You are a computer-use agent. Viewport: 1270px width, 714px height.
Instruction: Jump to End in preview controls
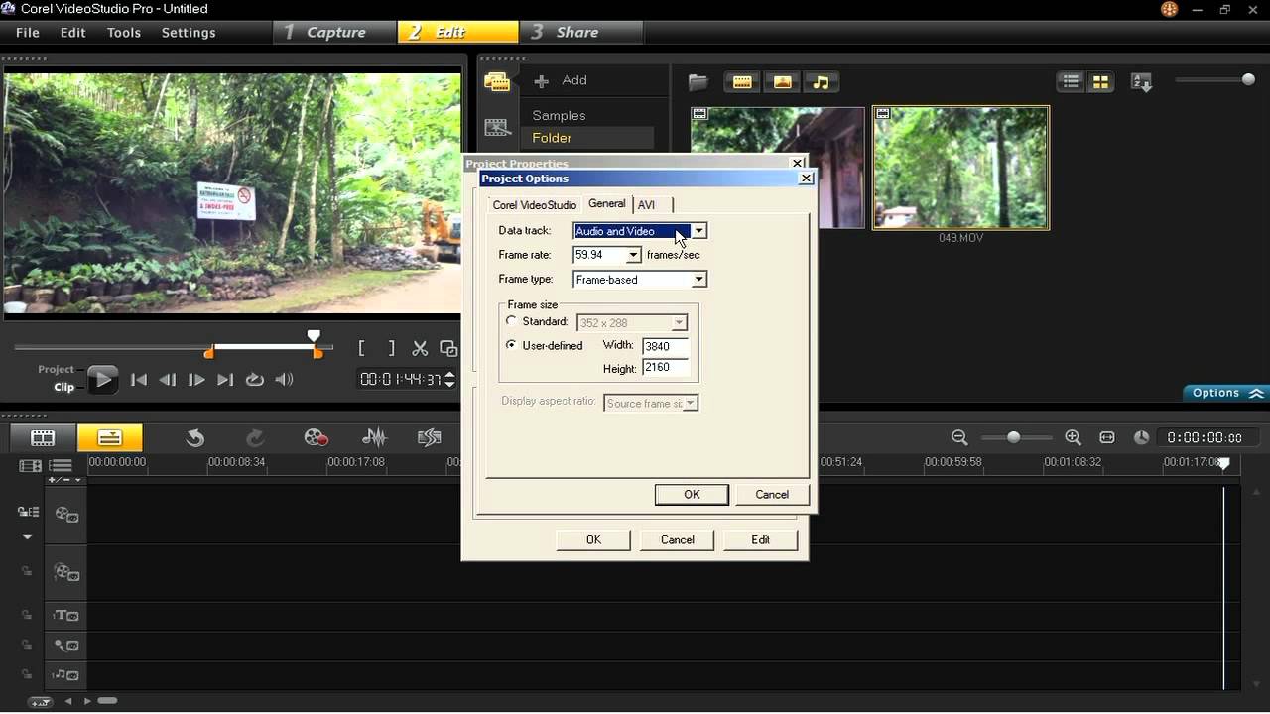point(225,379)
